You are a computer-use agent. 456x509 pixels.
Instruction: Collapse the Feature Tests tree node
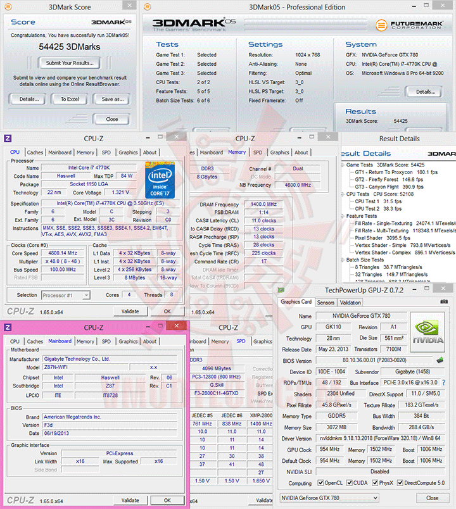[x=343, y=216]
